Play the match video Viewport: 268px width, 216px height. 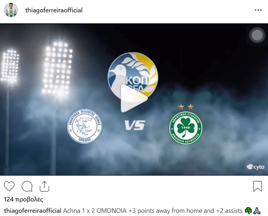point(134,98)
